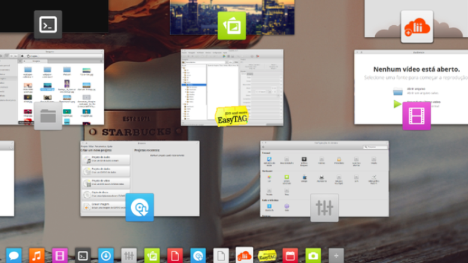The height and width of the screenshot is (263, 468).
Task: Choose 'Gravar imagem' in Brasero
Action: click(x=106, y=206)
